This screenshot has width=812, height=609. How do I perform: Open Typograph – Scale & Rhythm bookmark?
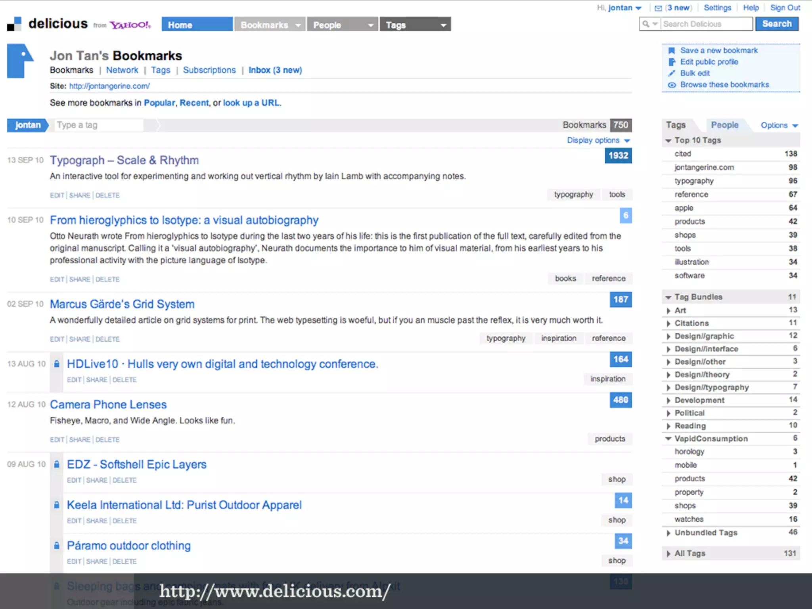pyautogui.click(x=124, y=161)
